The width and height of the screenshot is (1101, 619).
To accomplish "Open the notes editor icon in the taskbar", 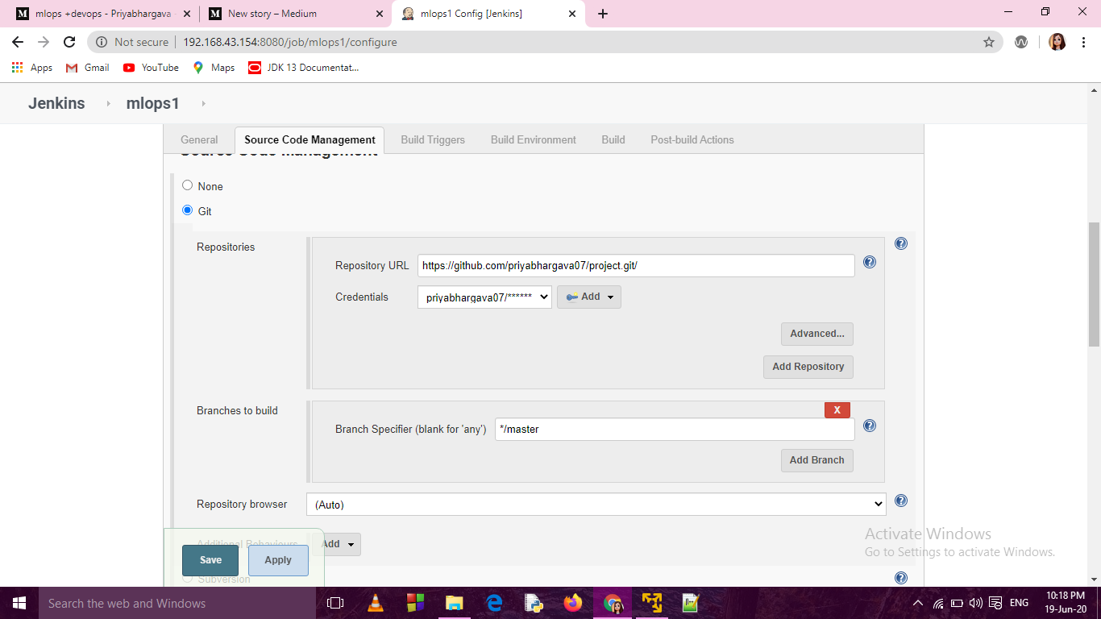I will click(691, 603).
